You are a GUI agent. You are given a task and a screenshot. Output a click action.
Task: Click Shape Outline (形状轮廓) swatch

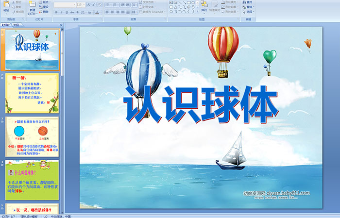(x=229, y=7)
